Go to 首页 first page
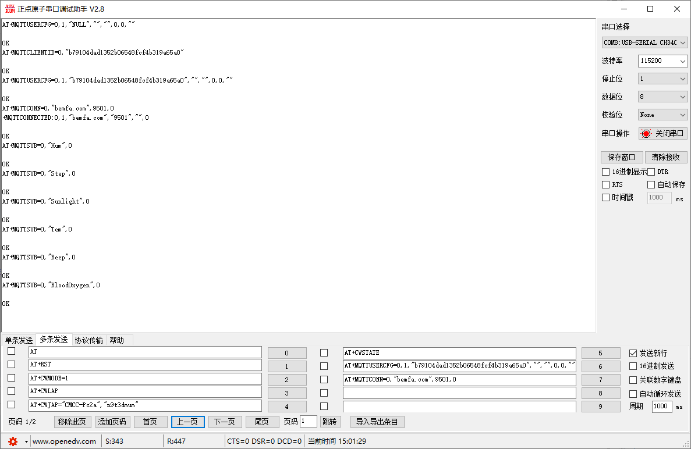This screenshot has height=449, width=691. coord(150,422)
